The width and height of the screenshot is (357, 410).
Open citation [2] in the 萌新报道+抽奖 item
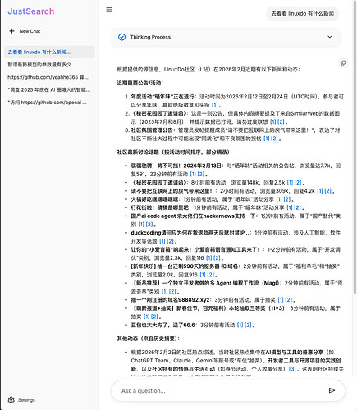coord(154,317)
